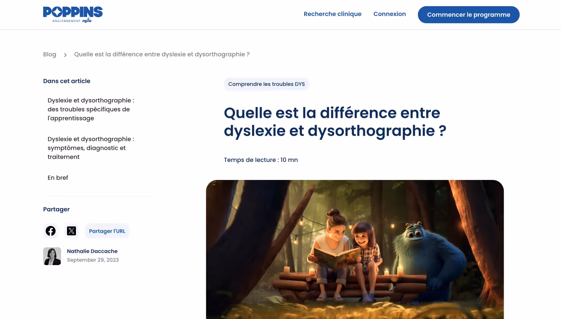Viewport: 561px width, 319px height.
Task: Open Nathalie Daccache author name
Action: (92, 251)
